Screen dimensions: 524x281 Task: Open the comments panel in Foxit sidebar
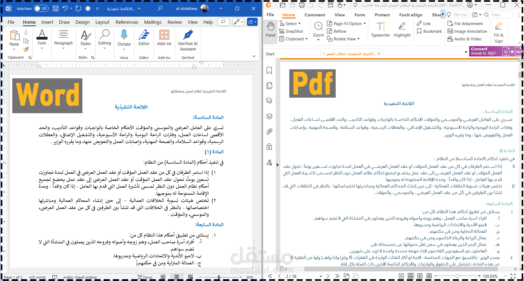point(269,101)
